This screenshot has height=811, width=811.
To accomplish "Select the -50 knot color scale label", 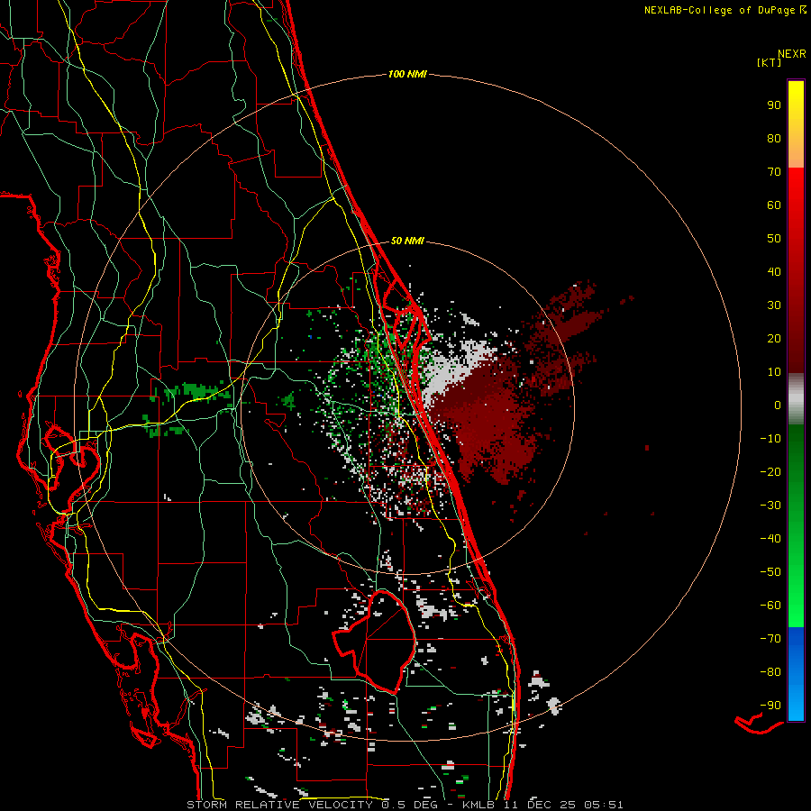I will [770, 572].
